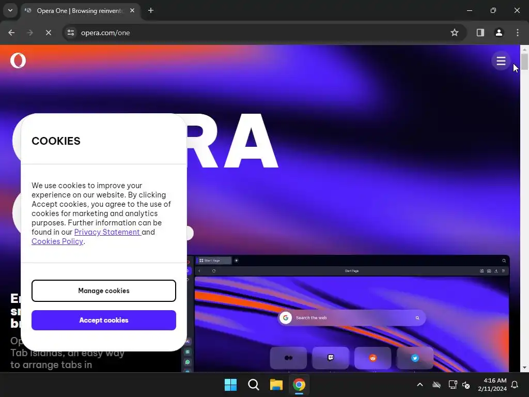
Task: Open the Windows Start menu
Action: click(x=231, y=385)
